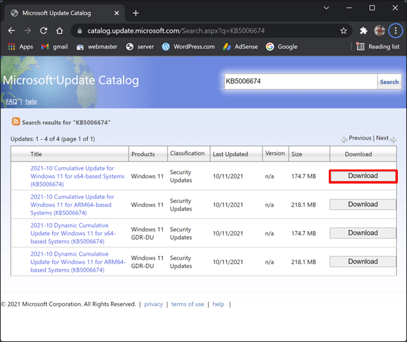Open the tab search chevron
Viewport: 407px width, 342px height.
pos(326,8)
